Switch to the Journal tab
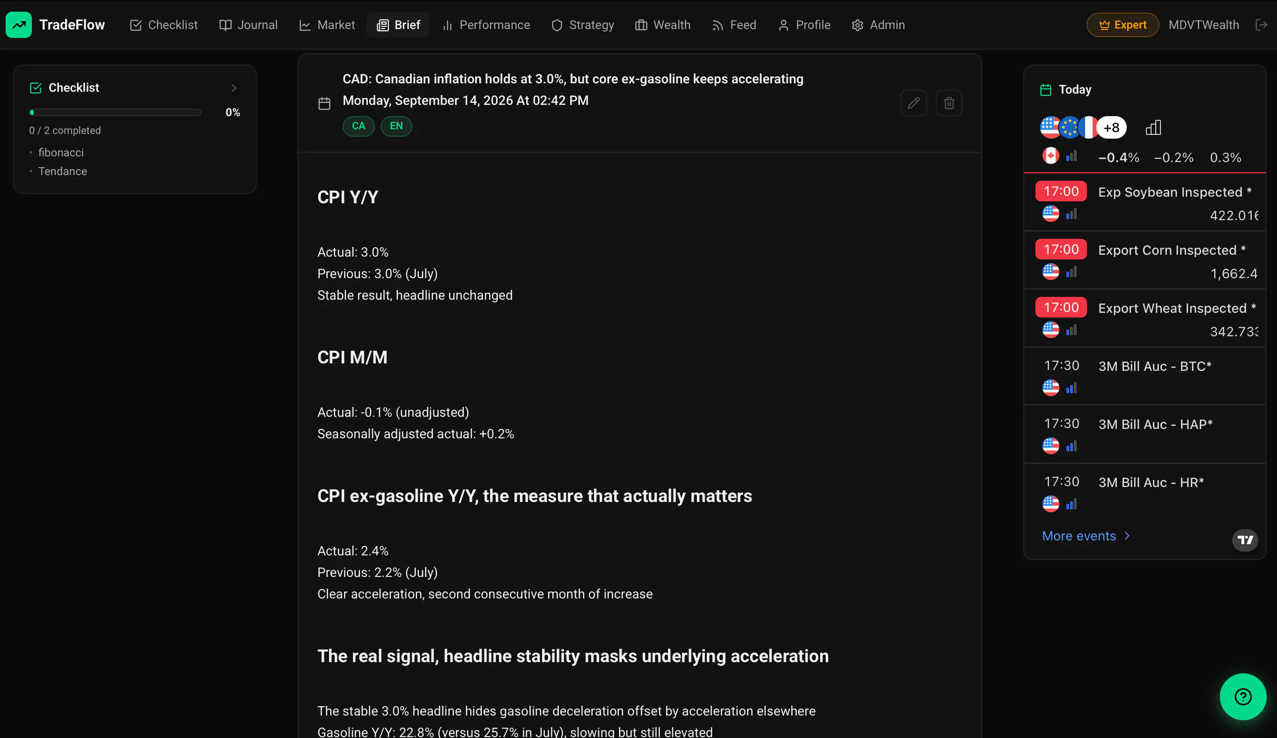The image size is (1277, 738). coord(248,25)
